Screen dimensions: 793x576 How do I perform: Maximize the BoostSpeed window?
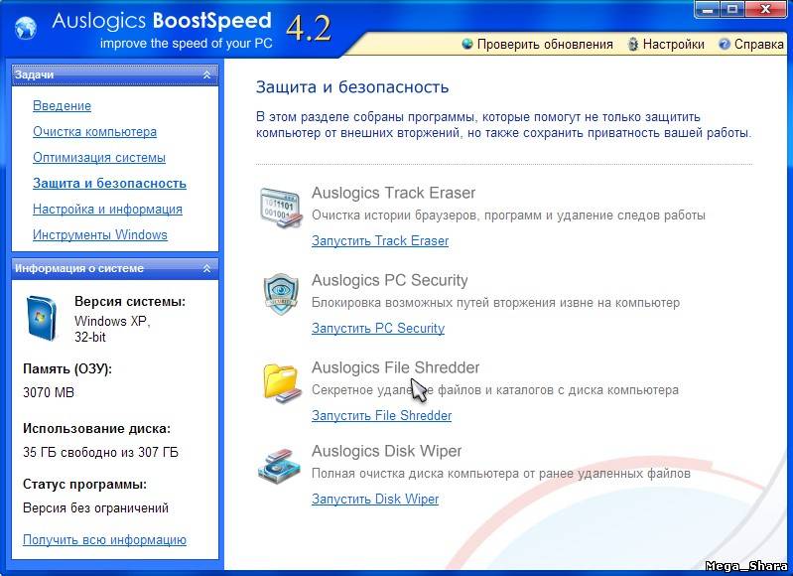tap(732, 10)
